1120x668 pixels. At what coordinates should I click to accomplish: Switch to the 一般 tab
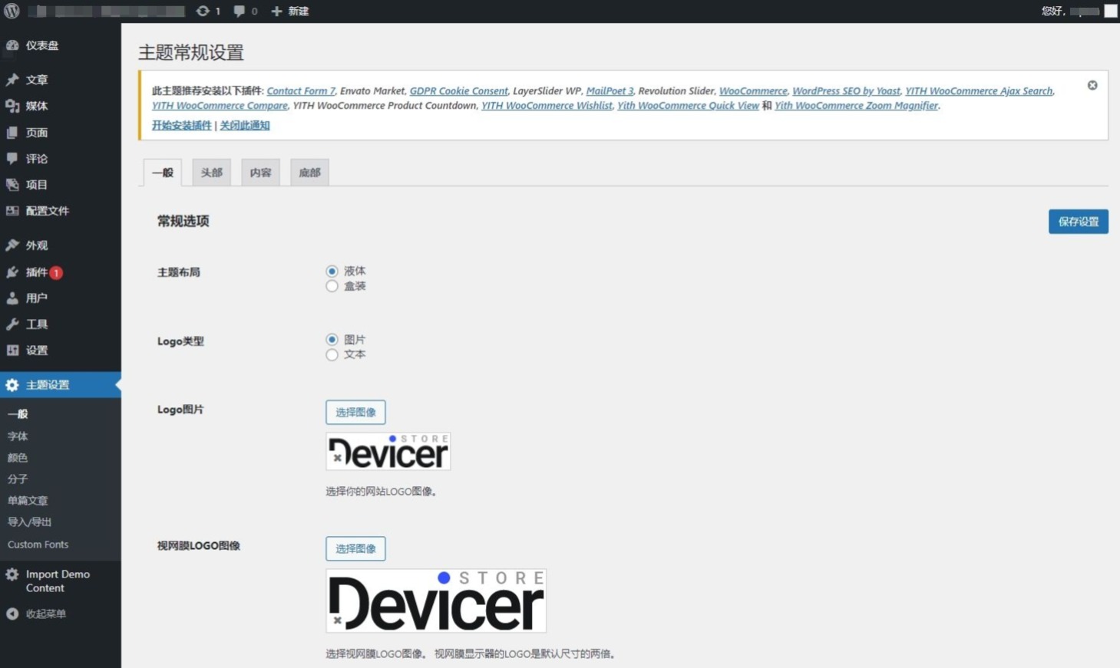tap(163, 173)
